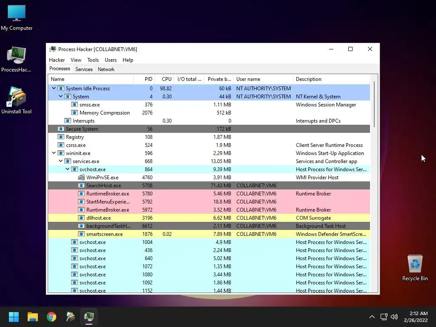Collapse the services.exe tree node
436x327 pixels.
tap(60, 161)
